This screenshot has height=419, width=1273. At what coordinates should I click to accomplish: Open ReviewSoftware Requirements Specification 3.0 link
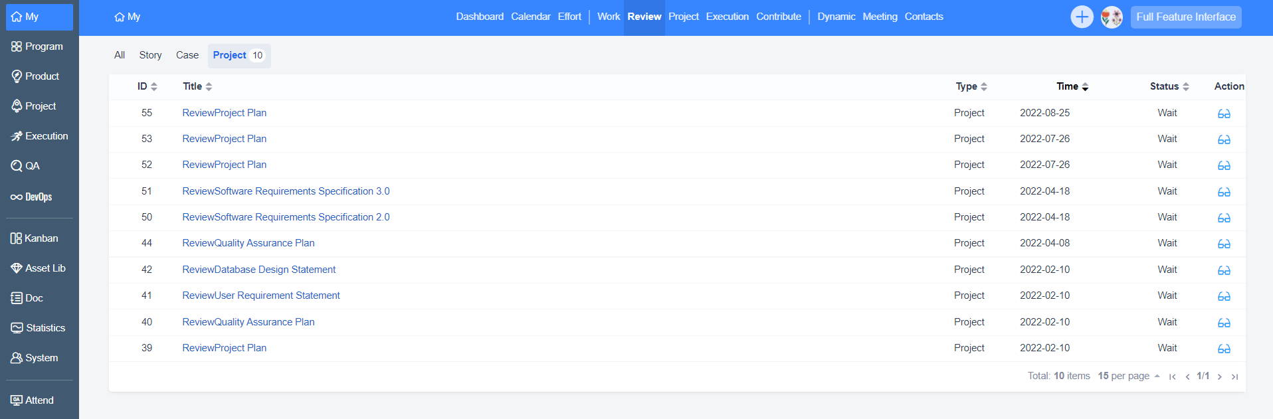point(286,191)
